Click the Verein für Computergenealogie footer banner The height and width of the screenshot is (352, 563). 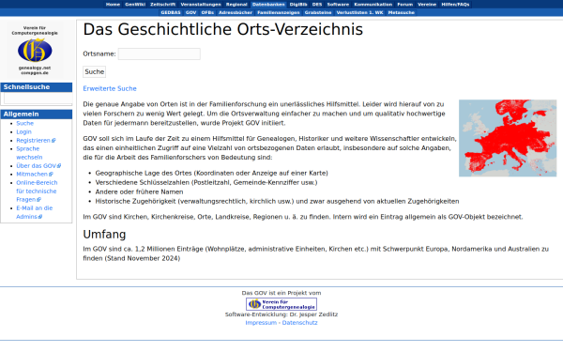click(x=281, y=304)
